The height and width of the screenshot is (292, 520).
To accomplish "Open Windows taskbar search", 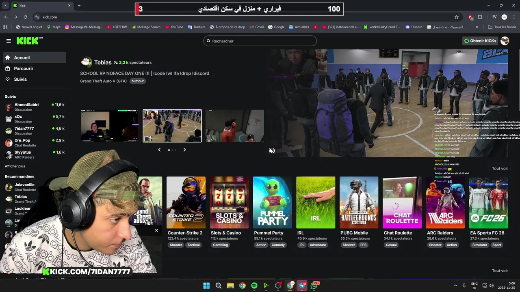I will [218, 286].
